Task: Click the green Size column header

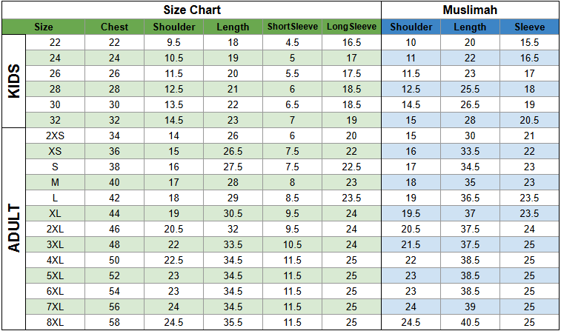Action: [x=43, y=27]
